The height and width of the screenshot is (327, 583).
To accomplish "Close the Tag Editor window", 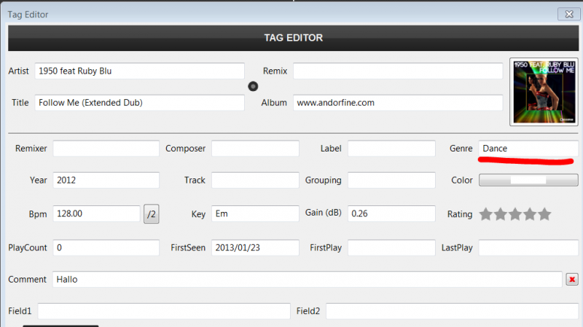I will coord(568,14).
